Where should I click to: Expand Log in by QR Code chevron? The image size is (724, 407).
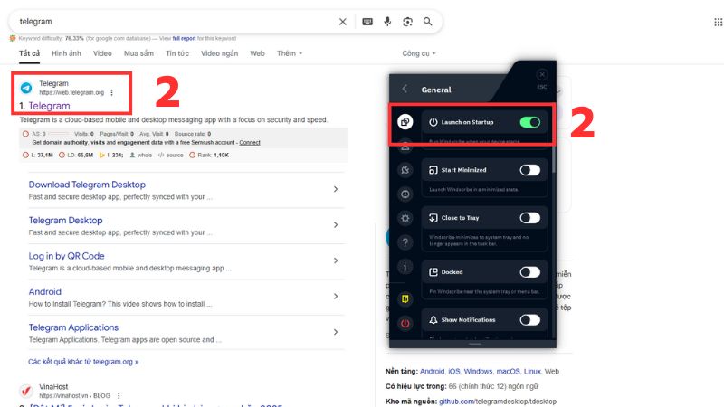coord(336,260)
